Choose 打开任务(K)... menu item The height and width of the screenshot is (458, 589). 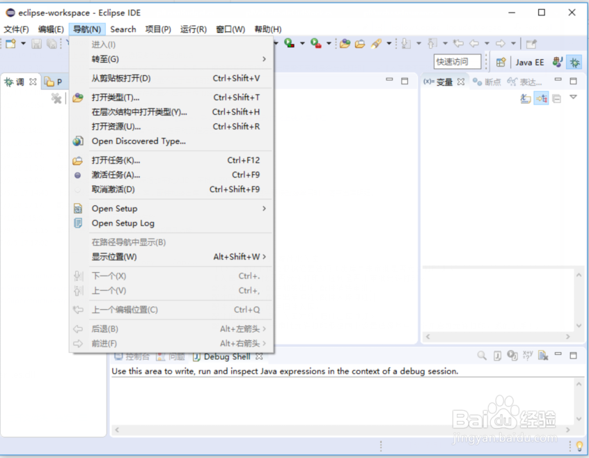pos(171,160)
